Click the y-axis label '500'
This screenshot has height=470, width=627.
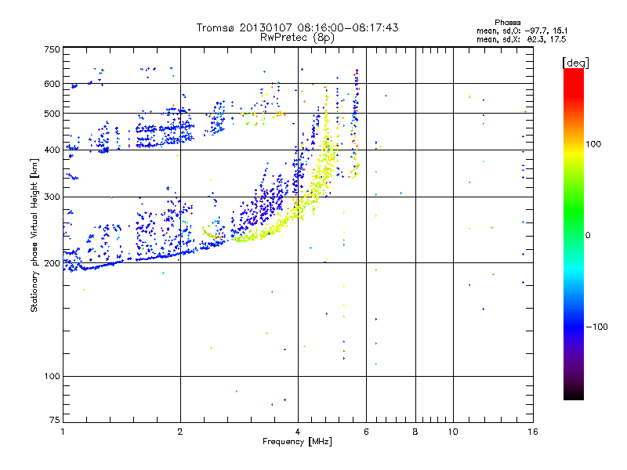click(53, 114)
